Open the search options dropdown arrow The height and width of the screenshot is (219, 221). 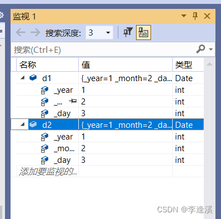click(210, 49)
